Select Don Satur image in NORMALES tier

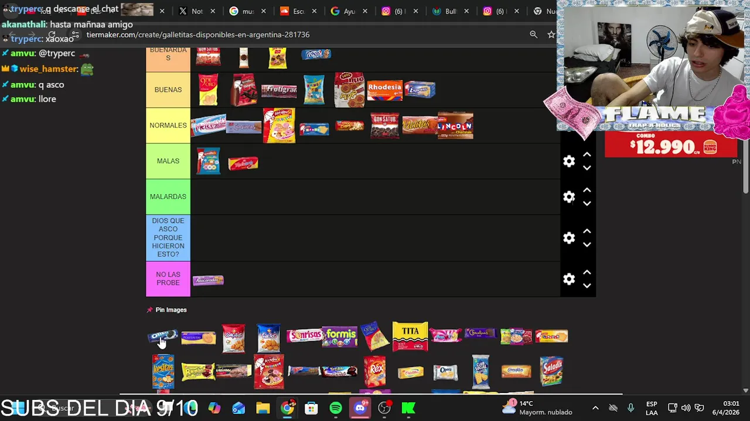384,126
